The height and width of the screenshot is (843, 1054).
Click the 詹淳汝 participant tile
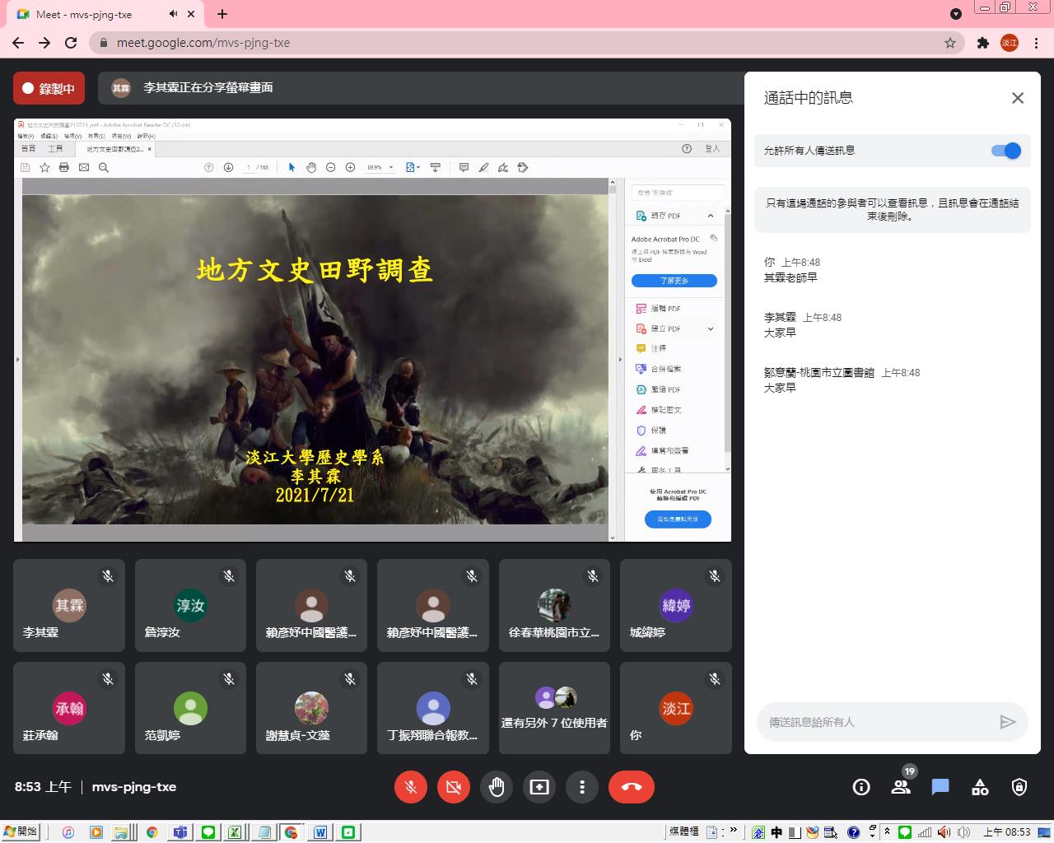[x=190, y=606]
